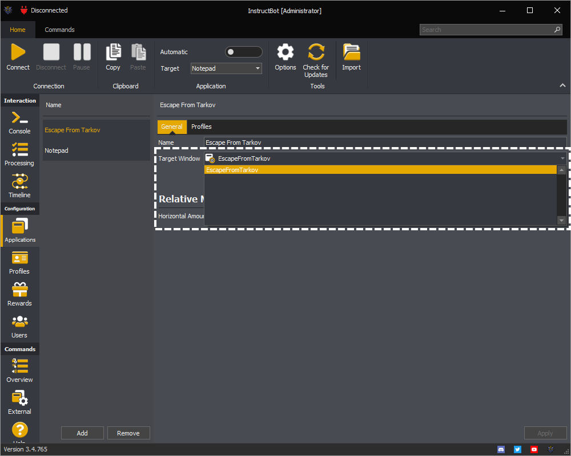Open the Console section

[19, 123]
